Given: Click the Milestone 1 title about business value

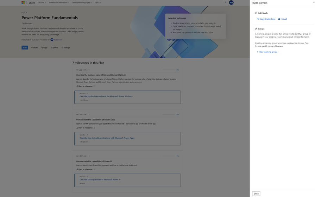Looking at the screenshot, I should (101, 75).
